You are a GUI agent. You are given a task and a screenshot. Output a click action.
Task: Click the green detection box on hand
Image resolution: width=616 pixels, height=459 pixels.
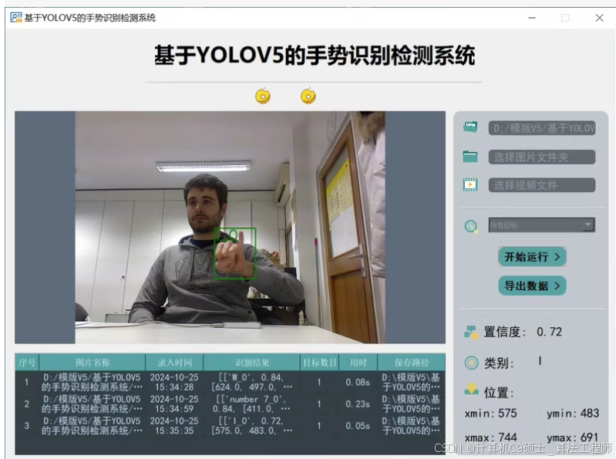(x=235, y=254)
